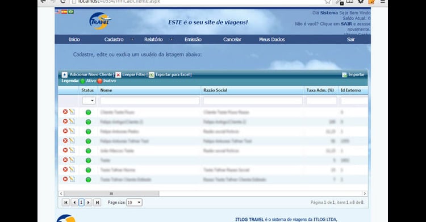Click the green status dot in last row
This screenshot has height=222, width=426.
click(88, 179)
